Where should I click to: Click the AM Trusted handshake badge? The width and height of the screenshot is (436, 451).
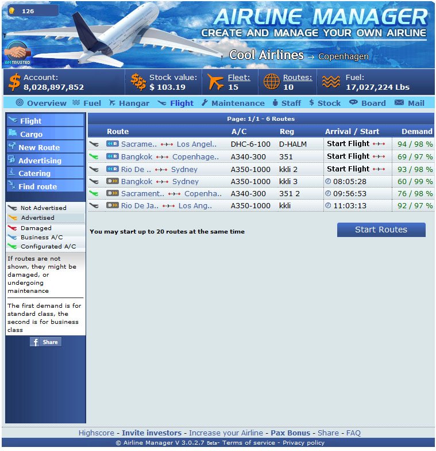[x=17, y=53]
